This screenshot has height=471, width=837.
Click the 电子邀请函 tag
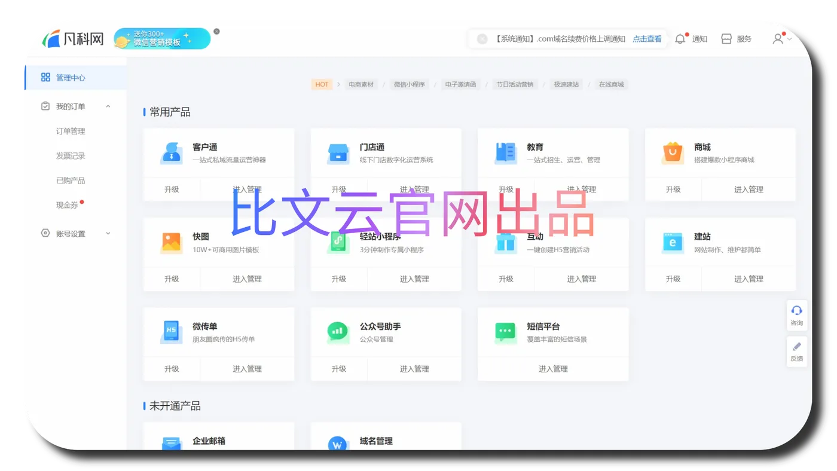(460, 84)
